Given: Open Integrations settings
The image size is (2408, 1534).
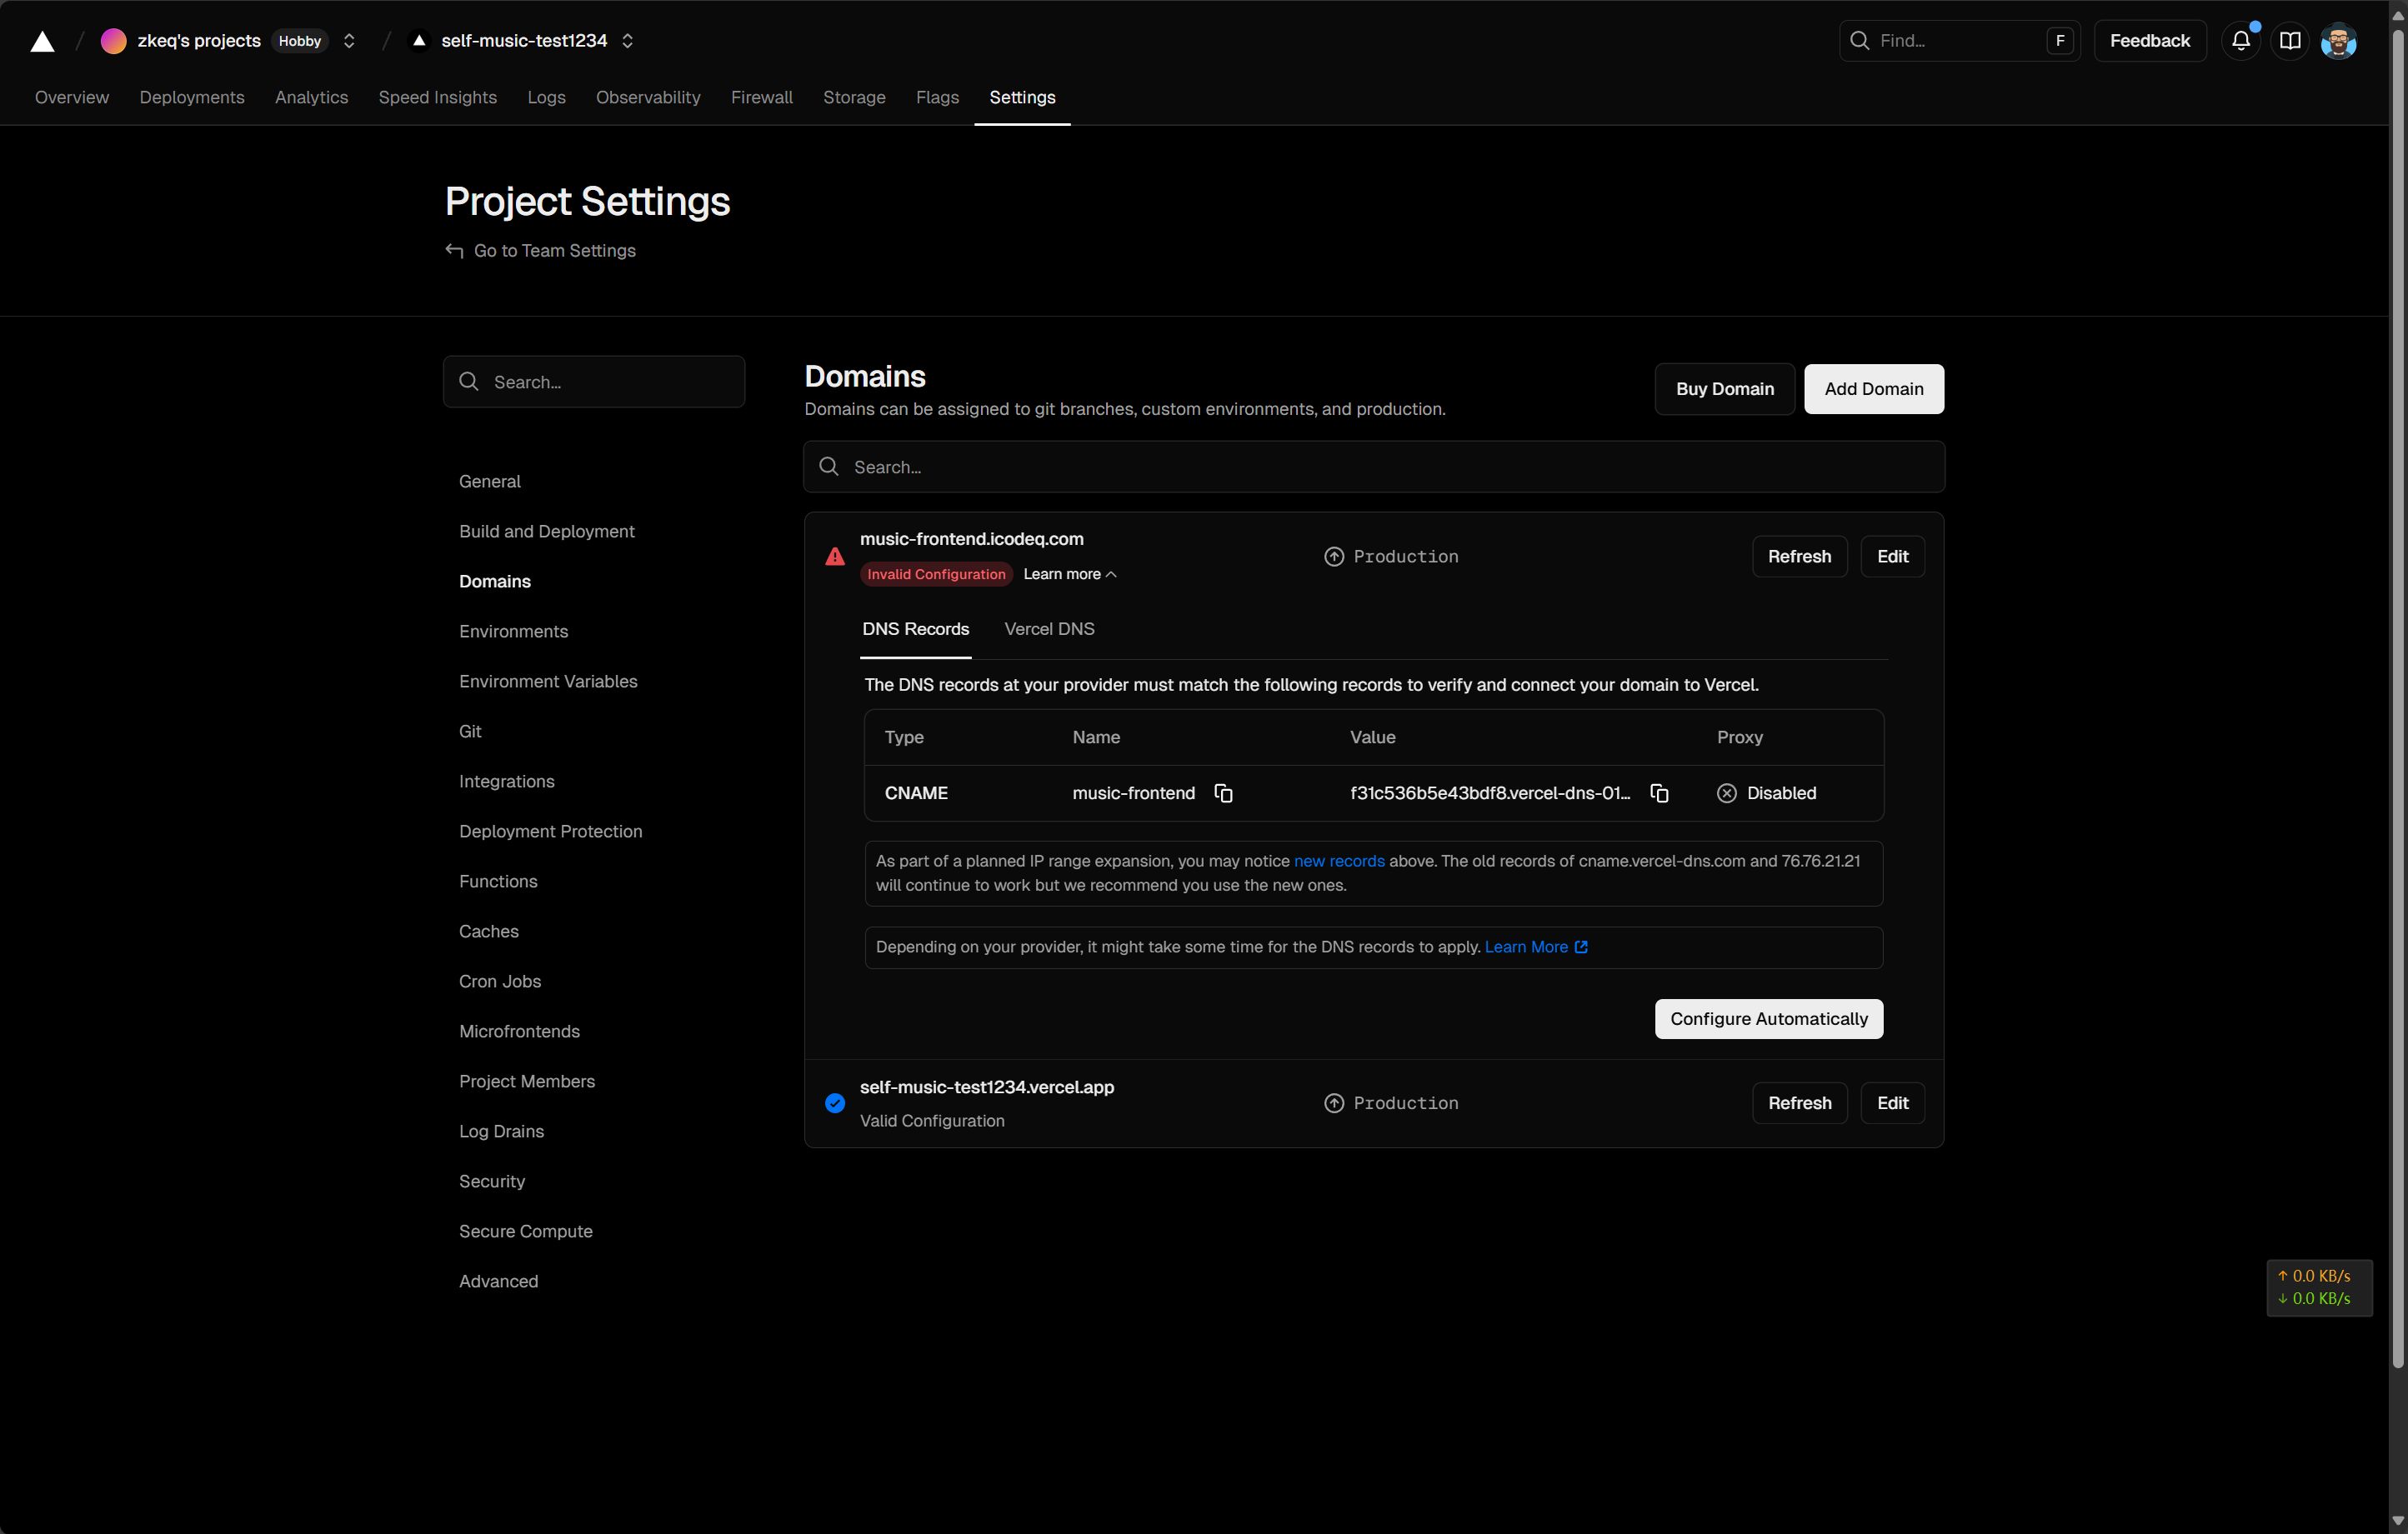Looking at the screenshot, I should point(506,782).
